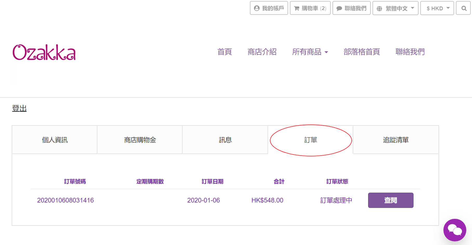Image resolution: width=472 pixels, height=245 pixels.
Task: Click 聯絡我們 in the main navigation
Action: tap(410, 52)
